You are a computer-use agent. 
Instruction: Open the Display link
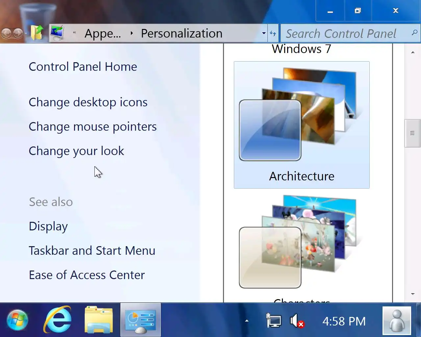[x=48, y=226]
